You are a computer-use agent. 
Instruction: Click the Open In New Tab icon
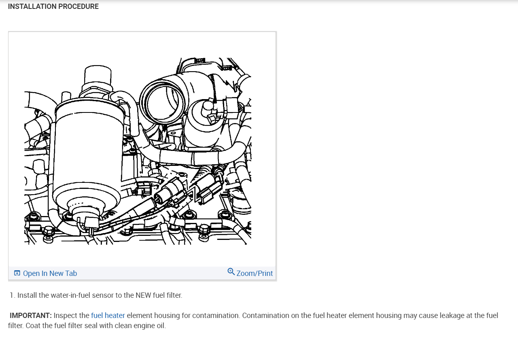click(17, 273)
